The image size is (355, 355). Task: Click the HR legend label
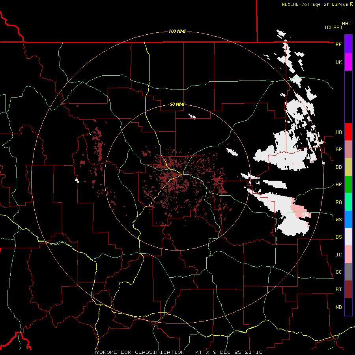tap(338, 185)
